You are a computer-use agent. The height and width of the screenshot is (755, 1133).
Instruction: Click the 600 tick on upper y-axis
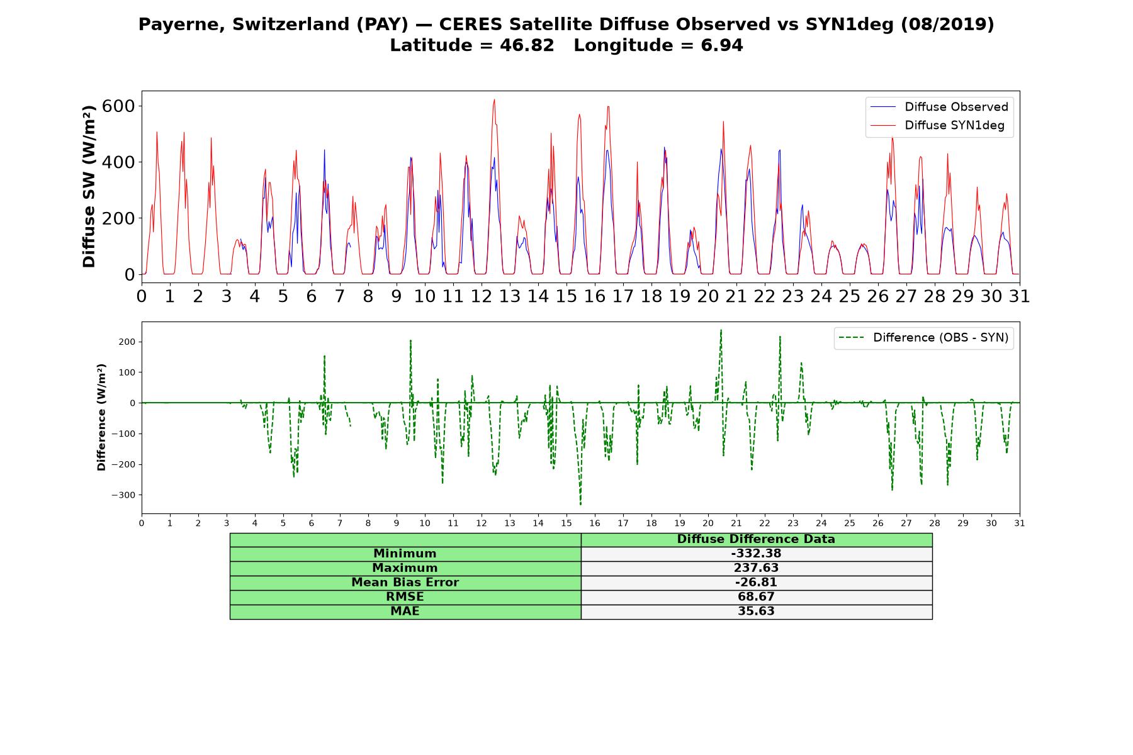pos(119,106)
